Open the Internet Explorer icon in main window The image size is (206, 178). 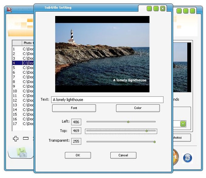point(188,158)
